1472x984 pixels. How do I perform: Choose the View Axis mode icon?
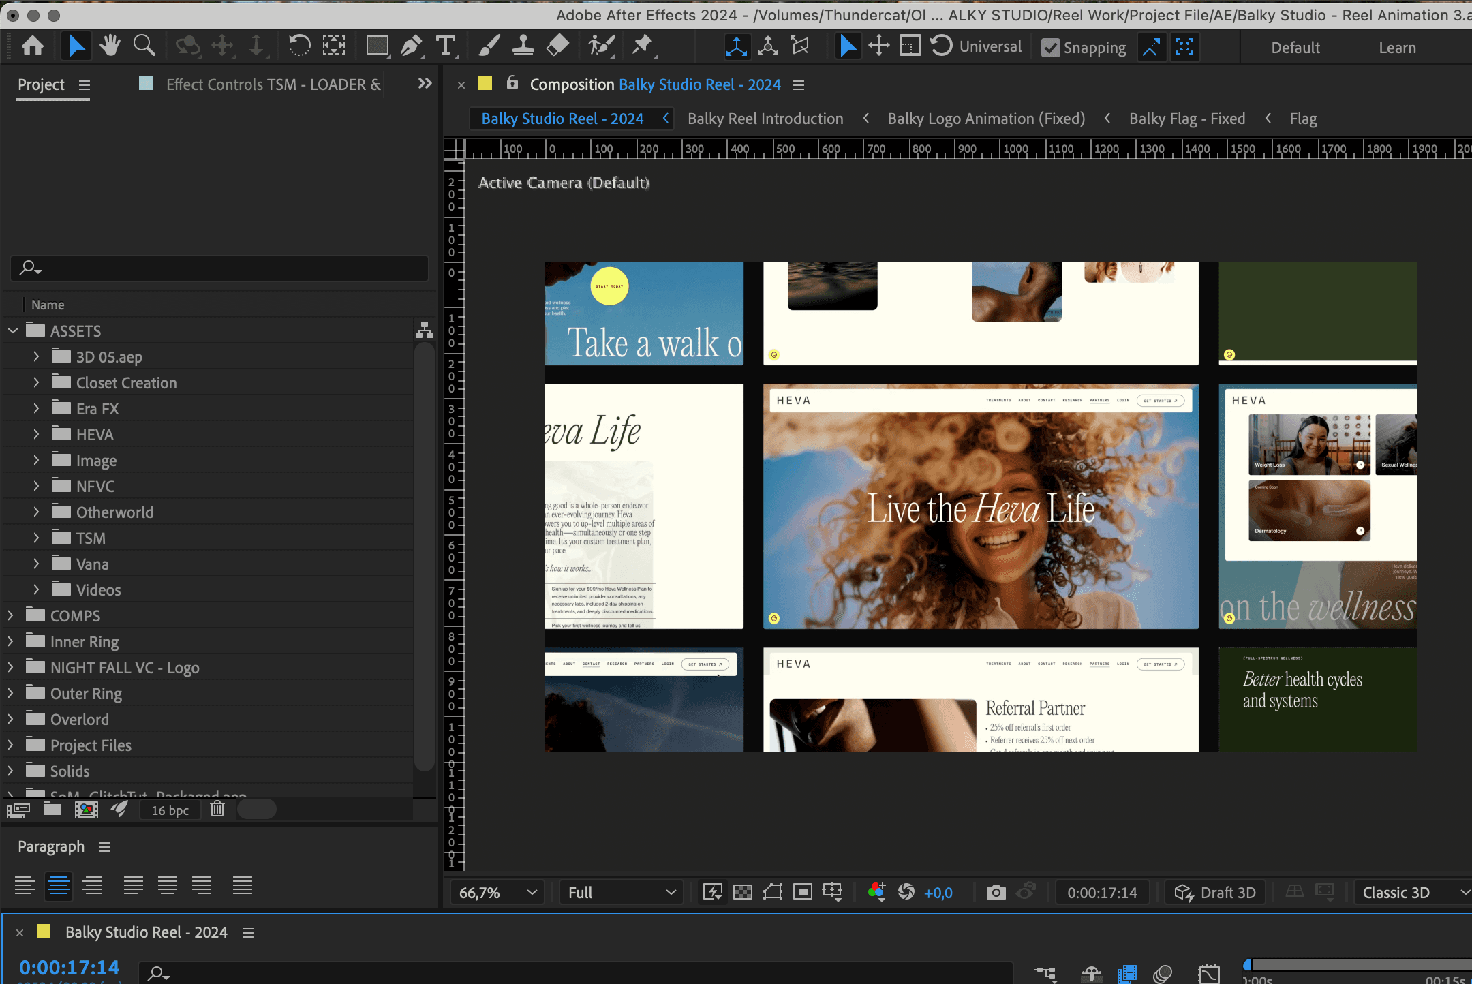pyautogui.click(x=800, y=47)
